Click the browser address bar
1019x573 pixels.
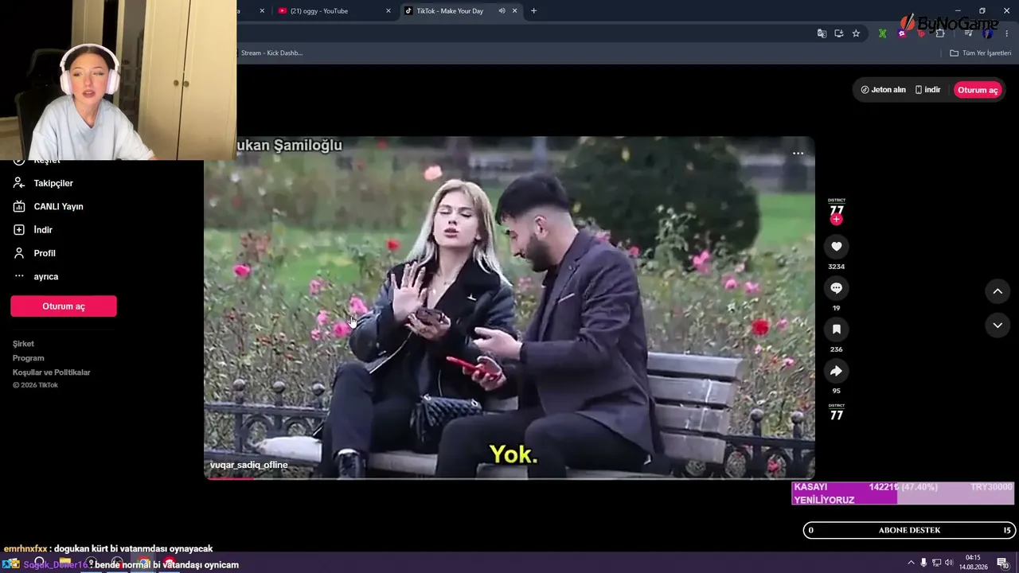pyautogui.click(x=524, y=33)
